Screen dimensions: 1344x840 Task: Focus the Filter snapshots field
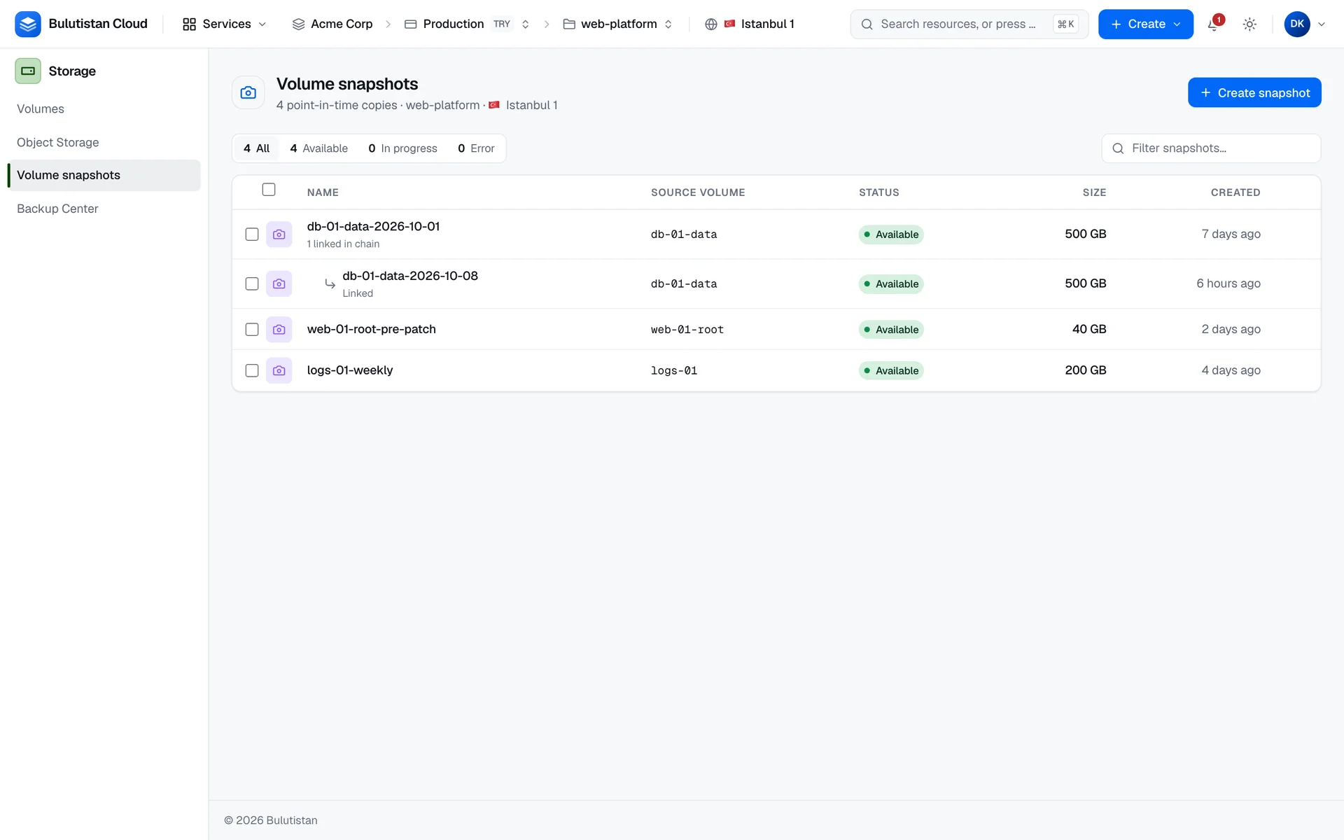coord(1211,148)
